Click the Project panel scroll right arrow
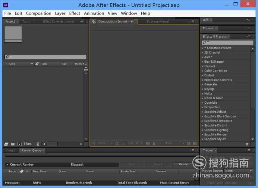 [81, 144]
